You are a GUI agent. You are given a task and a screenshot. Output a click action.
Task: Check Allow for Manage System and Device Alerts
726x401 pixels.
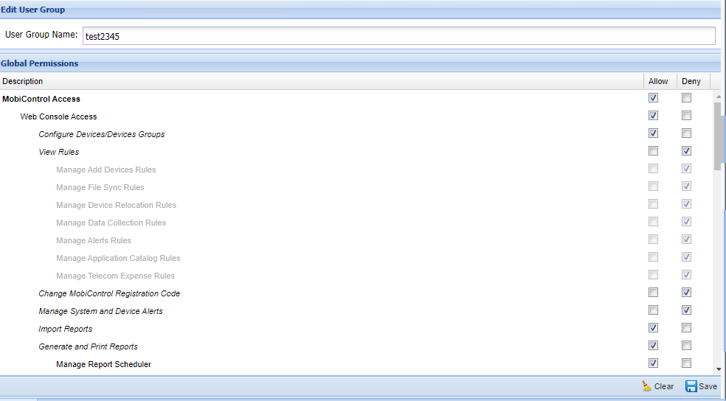[653, 310]
